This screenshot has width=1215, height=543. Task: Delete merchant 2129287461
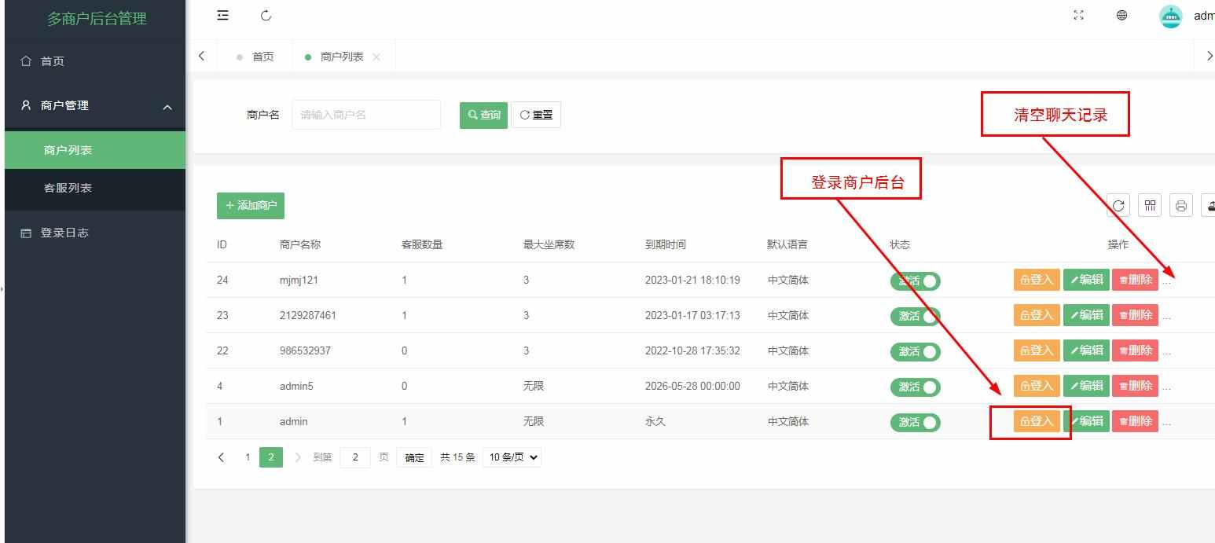1135,315
